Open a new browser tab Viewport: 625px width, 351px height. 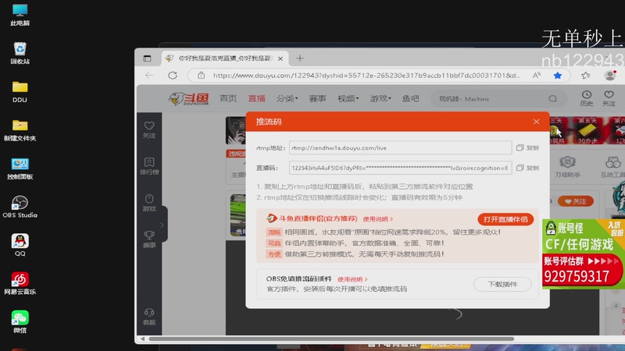click(x=300, y=58)
